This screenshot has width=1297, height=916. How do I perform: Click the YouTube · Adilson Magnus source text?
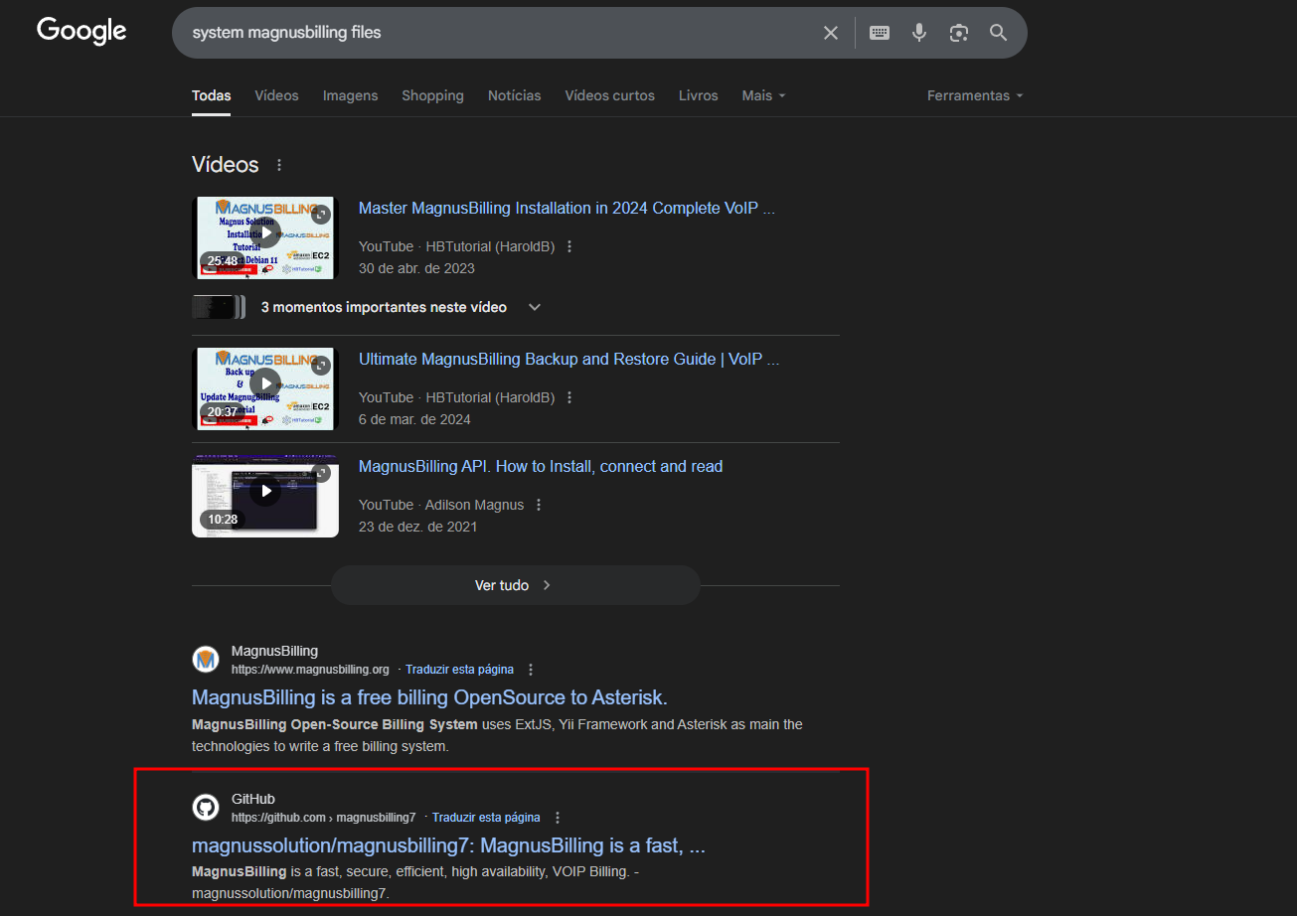(441, 505)
